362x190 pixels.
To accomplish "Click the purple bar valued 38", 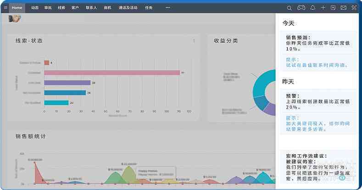I will [67, 83].
